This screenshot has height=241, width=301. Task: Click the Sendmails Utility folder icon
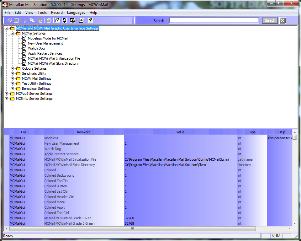pos(18,73)
